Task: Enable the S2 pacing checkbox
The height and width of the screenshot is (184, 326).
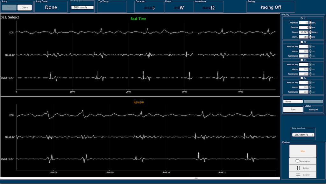Action: pyautogui.click(x=302, y=42)
